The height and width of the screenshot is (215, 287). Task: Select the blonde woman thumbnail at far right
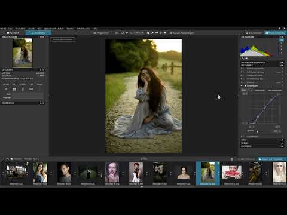[x=279, y=173]
